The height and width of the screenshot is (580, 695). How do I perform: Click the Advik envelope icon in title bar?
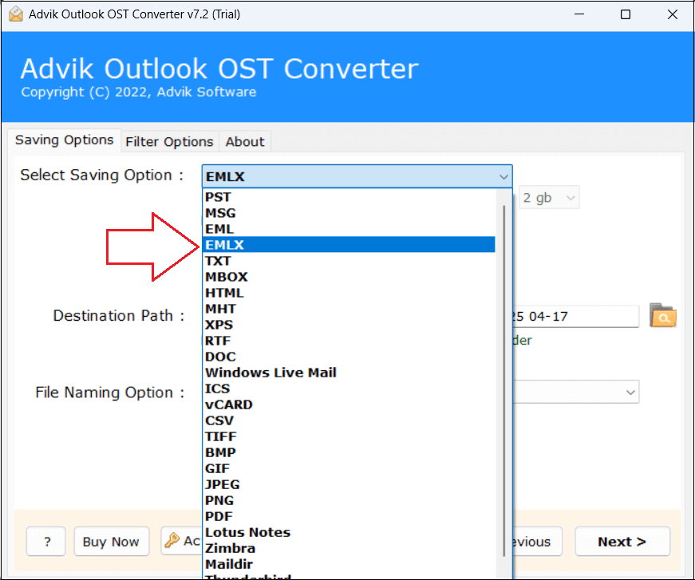(x=15, y=14)
